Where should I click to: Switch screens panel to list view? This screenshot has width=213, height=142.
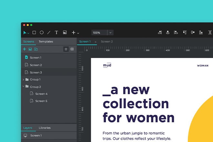(x=66, y=49)
